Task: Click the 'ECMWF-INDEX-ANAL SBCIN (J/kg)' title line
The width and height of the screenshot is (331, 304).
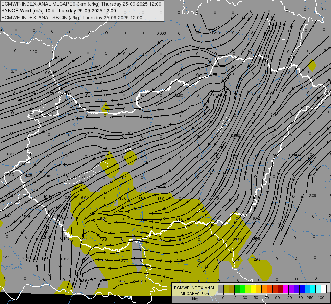Action: tap(72, 18)
